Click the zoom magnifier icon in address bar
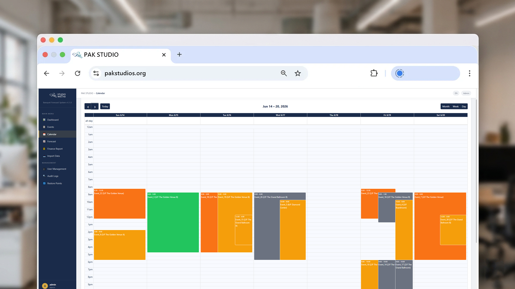The height and width of the screenshot is (289, 515). (x=284, y=73)
